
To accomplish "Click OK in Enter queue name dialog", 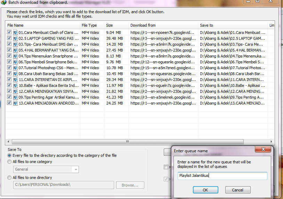I will tap(205, 190).
